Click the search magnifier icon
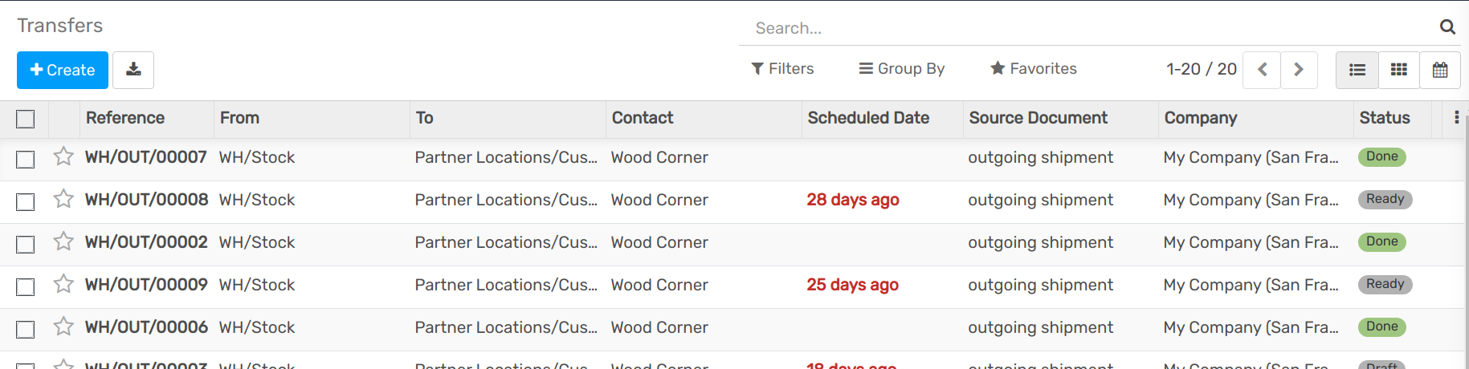This screenshot has height=369, width=1469. pyautogui.click(x=1447, y=27)
